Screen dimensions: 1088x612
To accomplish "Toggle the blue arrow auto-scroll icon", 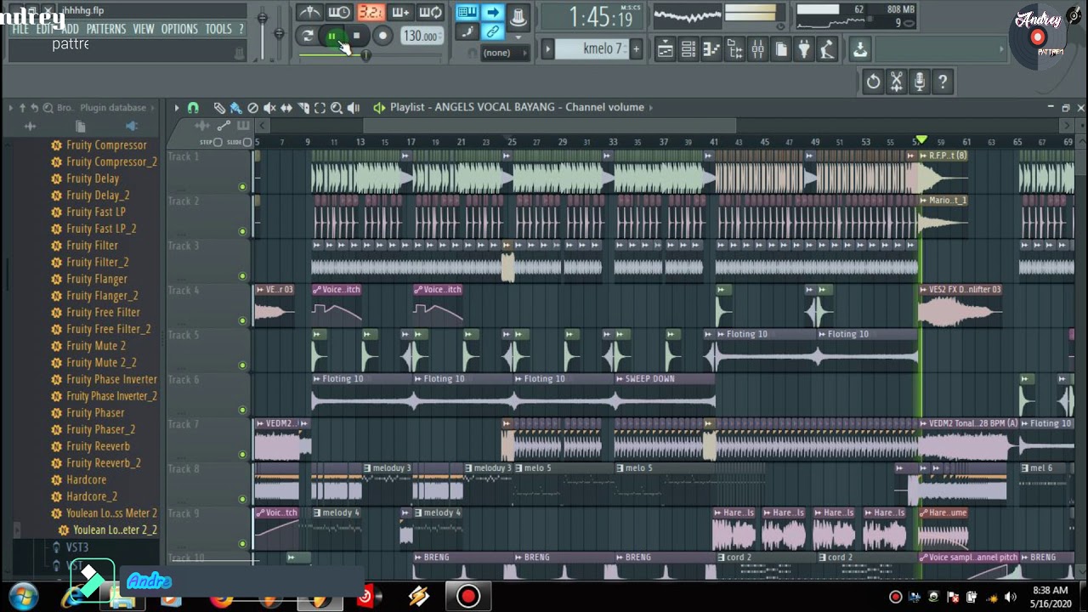I will (492, 12).
